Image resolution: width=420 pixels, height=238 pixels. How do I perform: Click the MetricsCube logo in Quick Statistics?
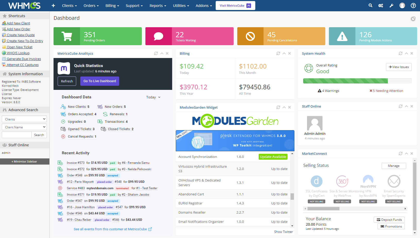coord(64,68)
